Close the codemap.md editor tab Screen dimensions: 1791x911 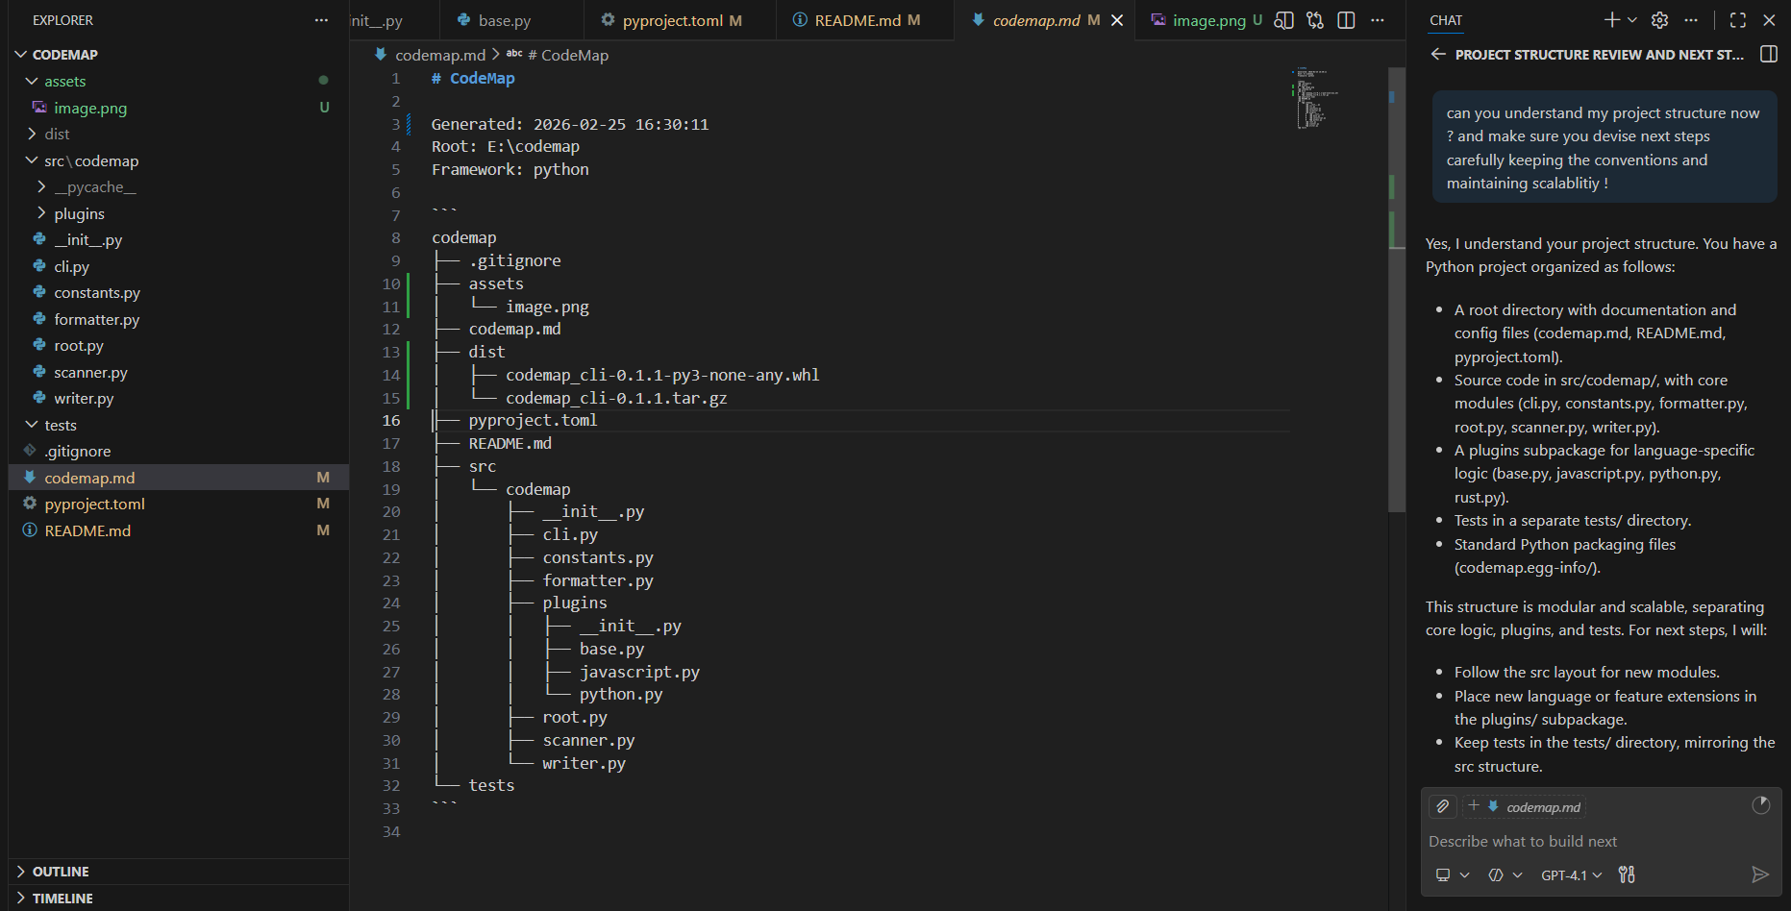click(x=1117, y=20)
